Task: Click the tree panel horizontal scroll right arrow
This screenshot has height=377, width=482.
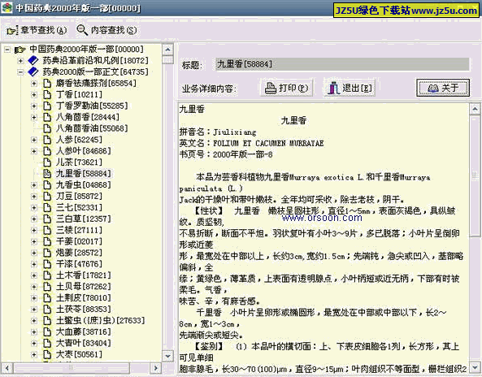Action: [156, 368]
